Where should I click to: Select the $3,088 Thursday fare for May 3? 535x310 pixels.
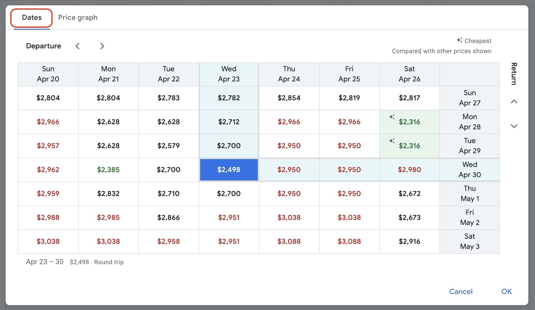point(289,242)
